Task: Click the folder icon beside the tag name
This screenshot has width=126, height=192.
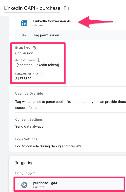Action: coord(66,8)
